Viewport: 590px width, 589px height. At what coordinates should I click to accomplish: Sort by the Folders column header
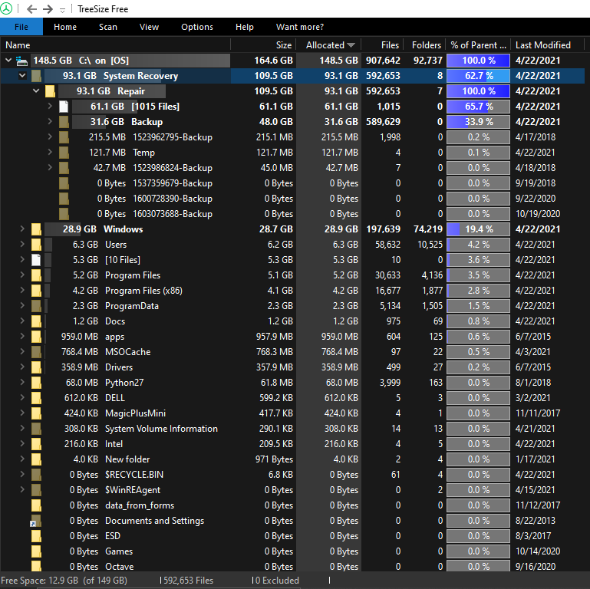tap(424, 45)
